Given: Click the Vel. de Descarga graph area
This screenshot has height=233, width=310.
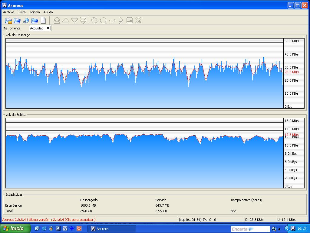Looking at the screenshot, I should (144, 73).
